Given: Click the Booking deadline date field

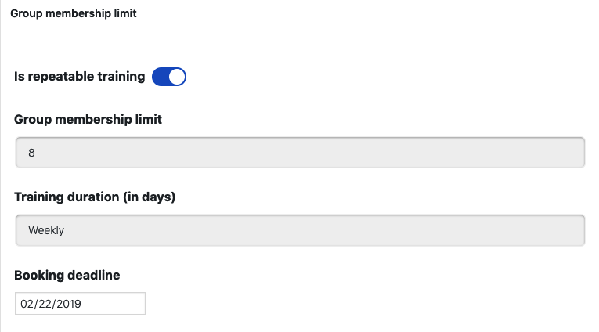Looking at the screenshot, I should 80,303.
